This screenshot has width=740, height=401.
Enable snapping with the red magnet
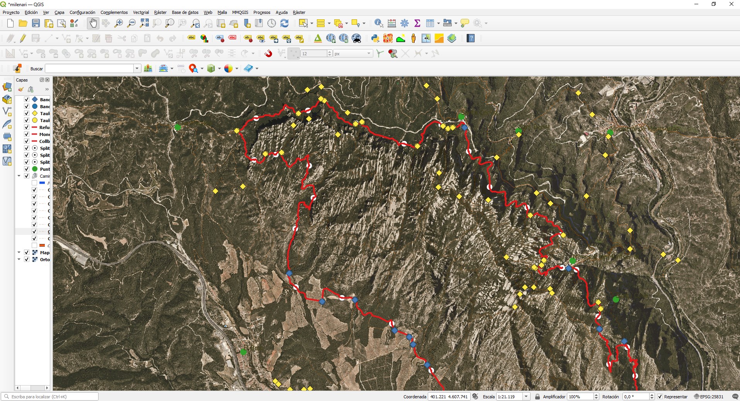[x=268, y=53]
